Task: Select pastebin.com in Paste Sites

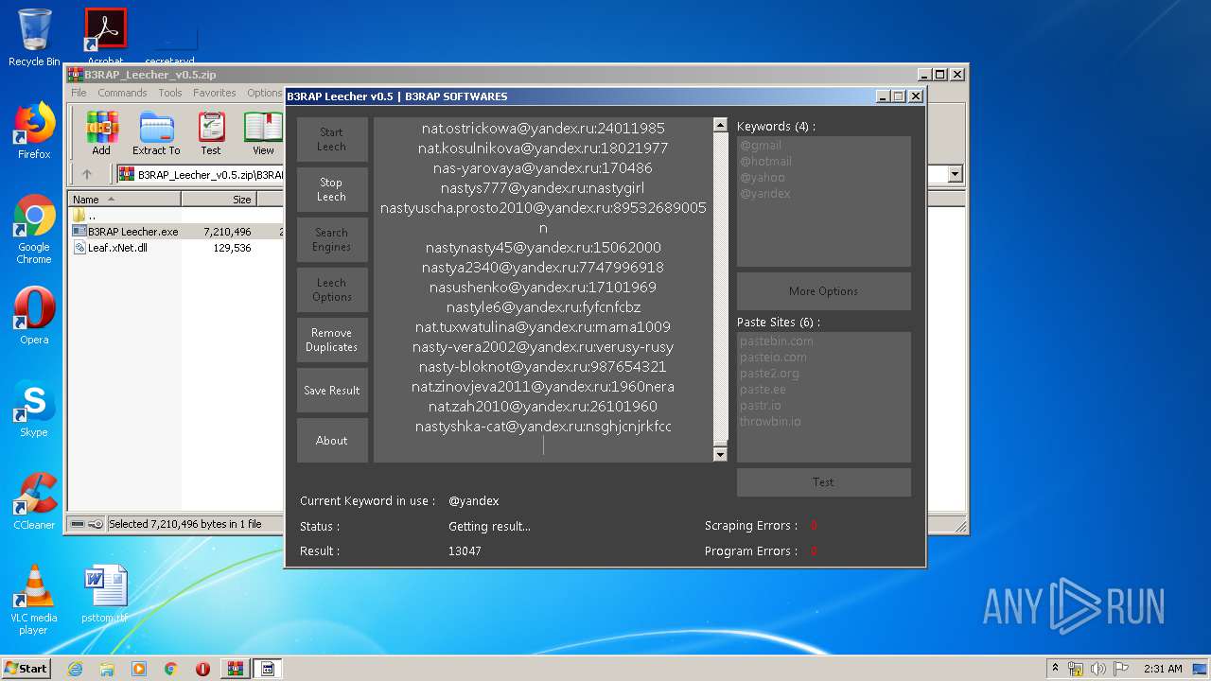Action: pyautogui.click(x=776, y=341)
